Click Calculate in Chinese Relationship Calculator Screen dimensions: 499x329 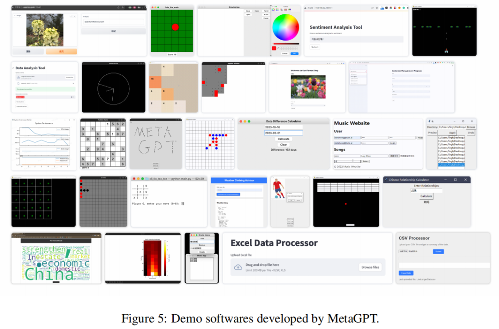426,196
